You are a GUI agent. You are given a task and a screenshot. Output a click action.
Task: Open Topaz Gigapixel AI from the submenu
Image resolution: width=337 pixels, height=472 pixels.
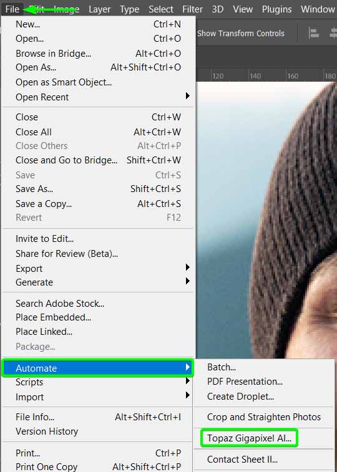click(x=249, y=438)
